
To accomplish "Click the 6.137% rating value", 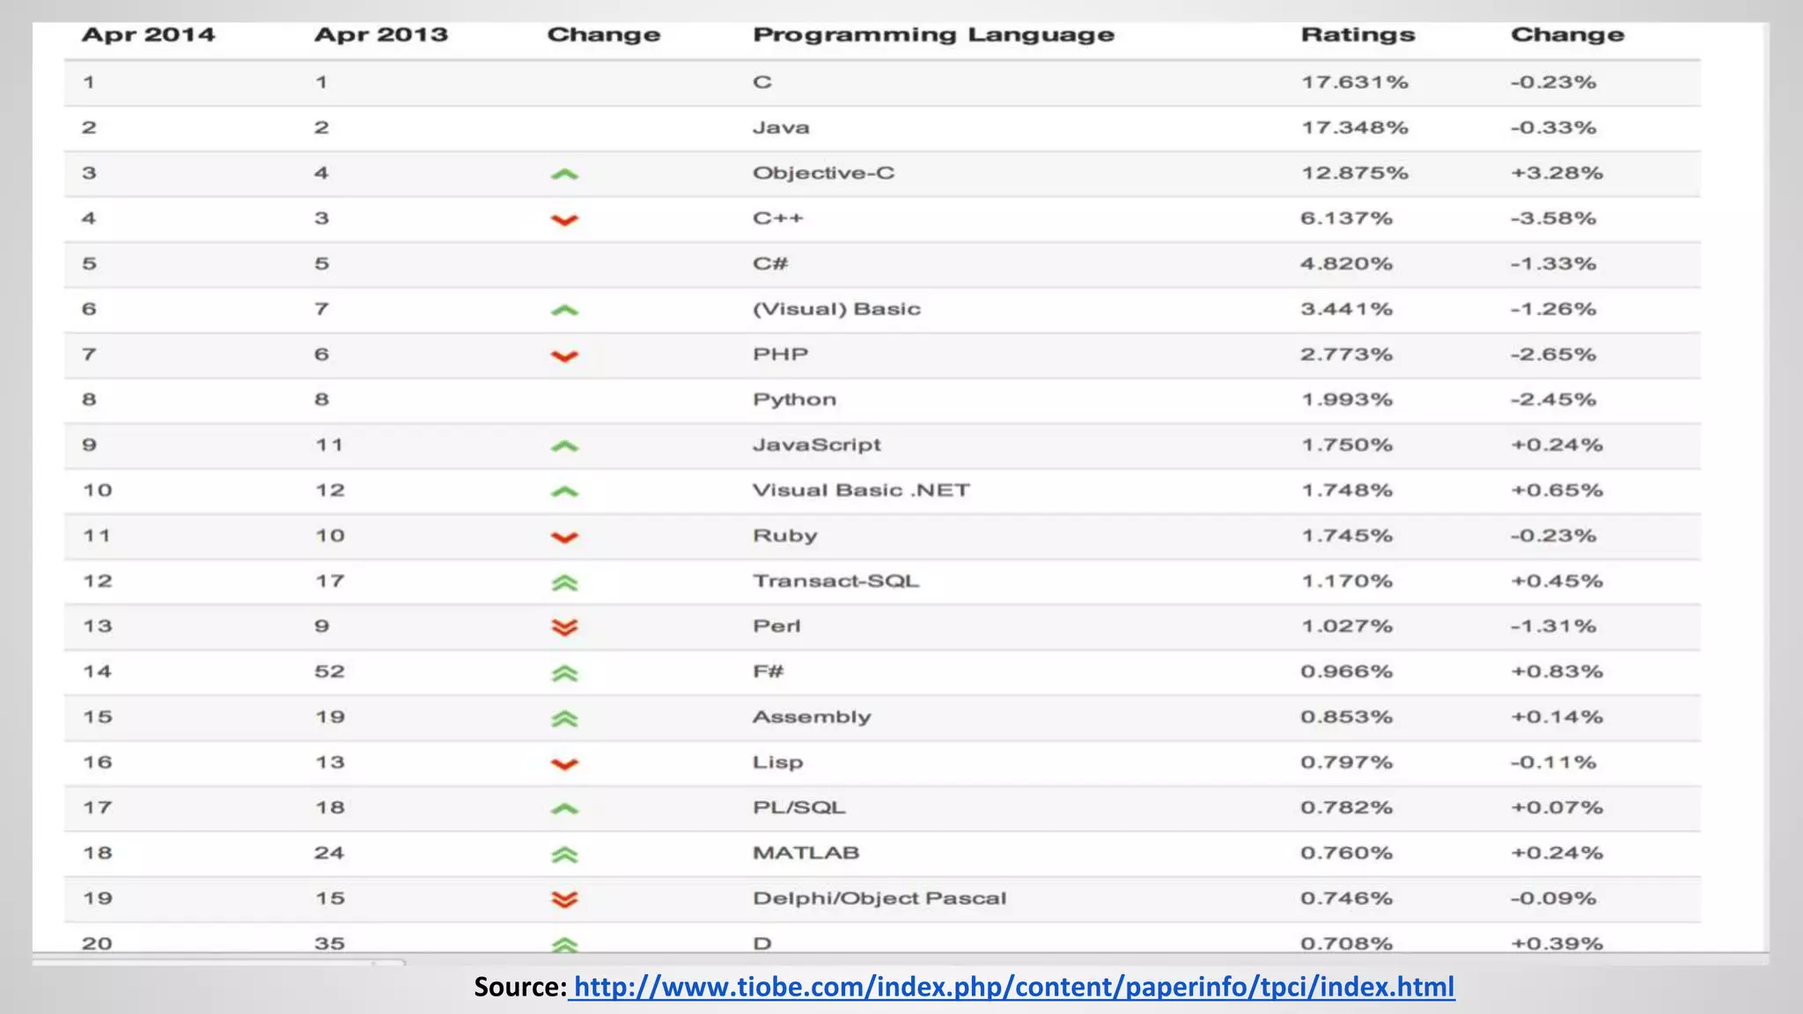I will 1347,218.
